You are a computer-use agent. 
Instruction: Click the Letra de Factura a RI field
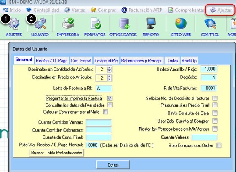tap(104, 89)
